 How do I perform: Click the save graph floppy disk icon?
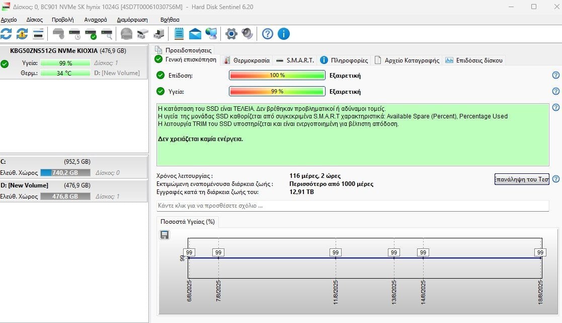pyautogui.click(x=165, y=235)
